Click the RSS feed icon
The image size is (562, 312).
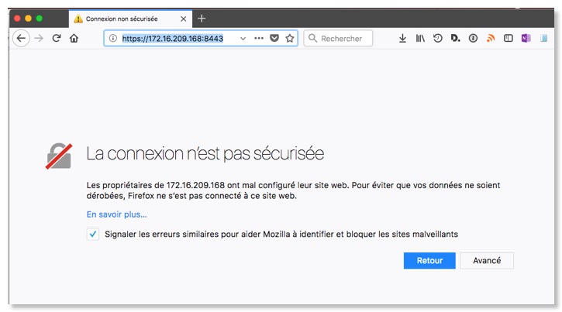[x=491, y=38]
